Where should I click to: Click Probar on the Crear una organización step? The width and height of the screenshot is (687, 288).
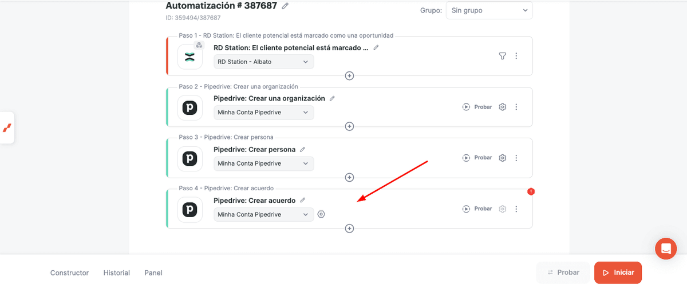click(477, 107)
